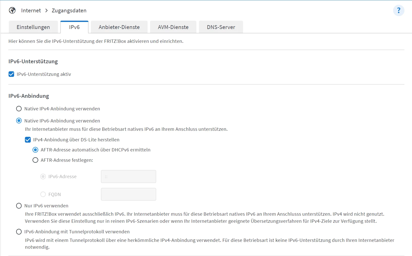The image size is (412, 256).
Task: Click the Internet breadcrumb link
Action: [31, 11]
